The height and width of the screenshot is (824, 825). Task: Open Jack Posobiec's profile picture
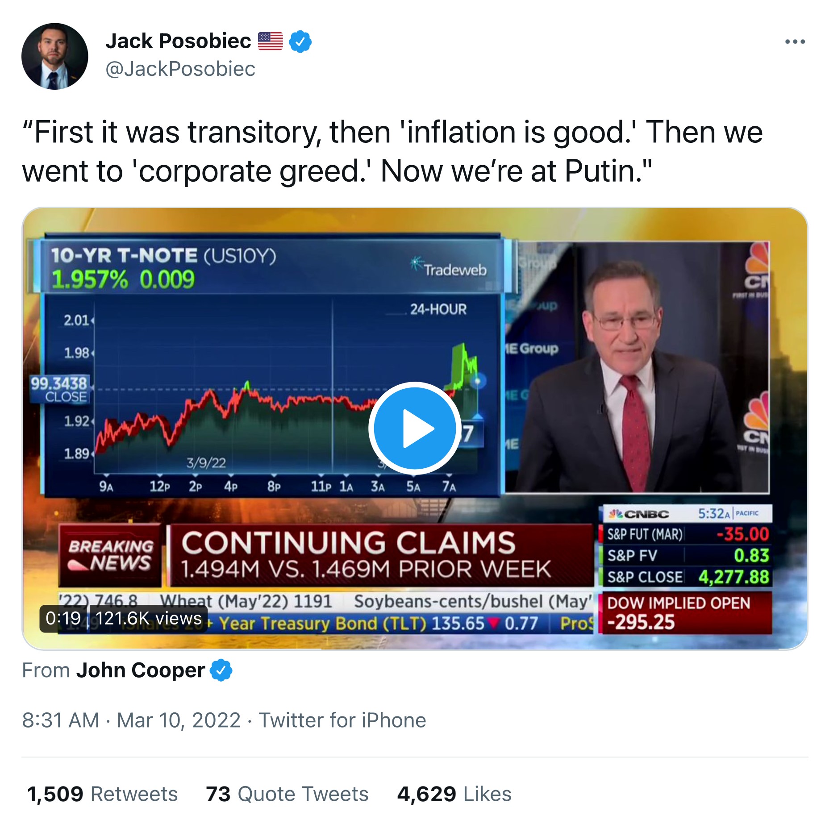(54, 57)
